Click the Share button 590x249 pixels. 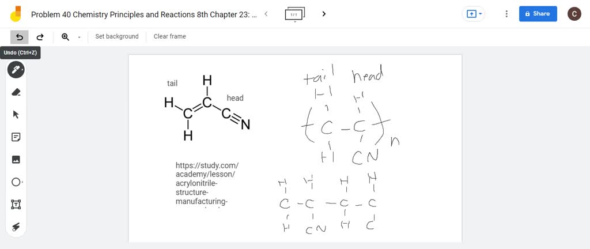pyautogui.click(x=538, y=13)
